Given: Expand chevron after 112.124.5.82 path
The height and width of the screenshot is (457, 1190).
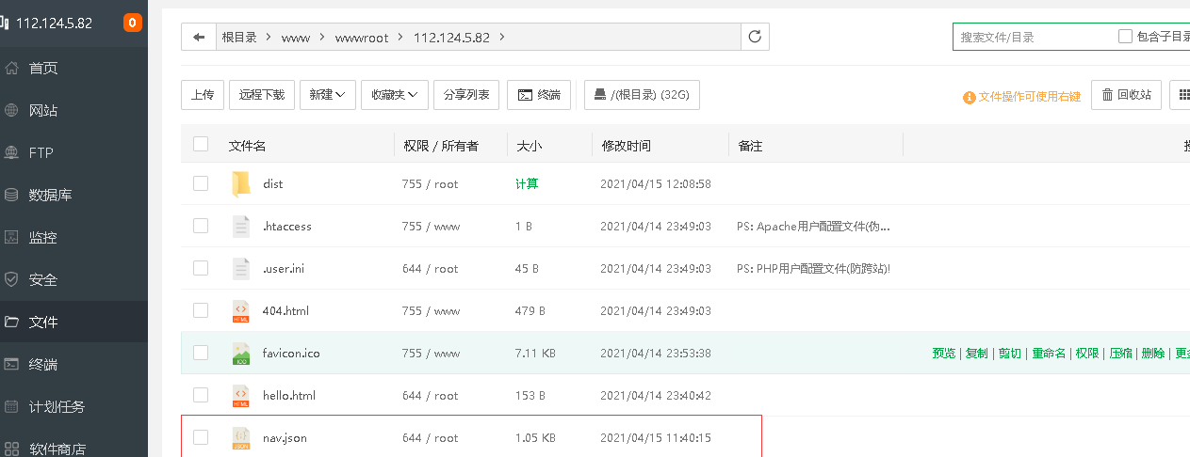Looking at the screenshot, I should coord(502,37).
